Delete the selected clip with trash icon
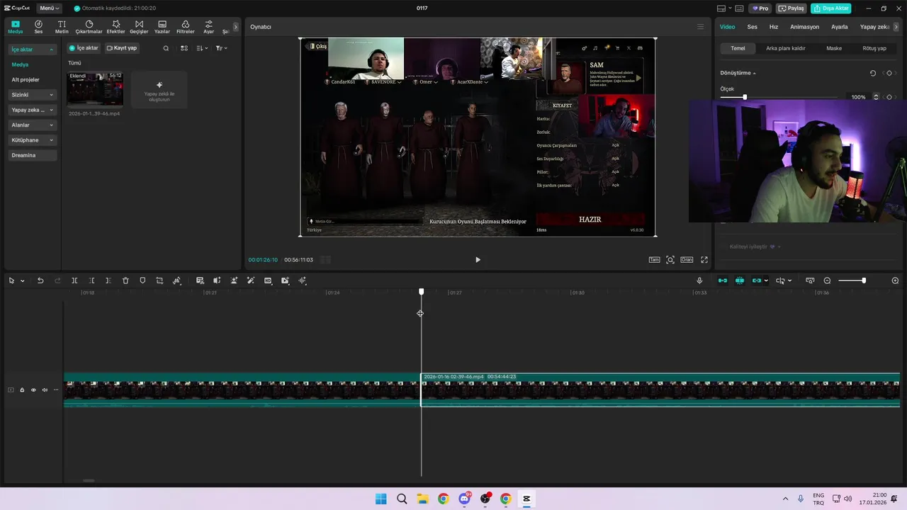907x510 pixels. tap(125, 280)
